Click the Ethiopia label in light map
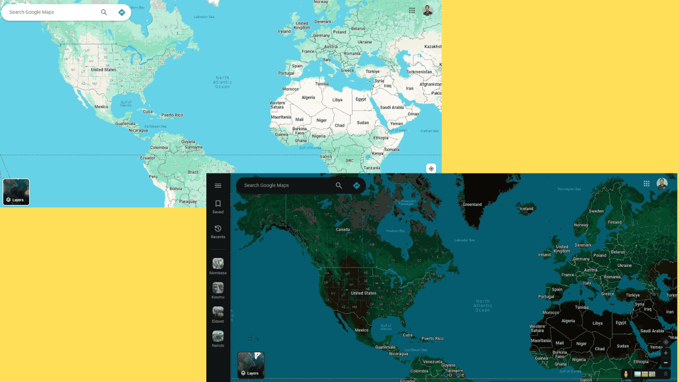679x382 pixels. (381, 138)
